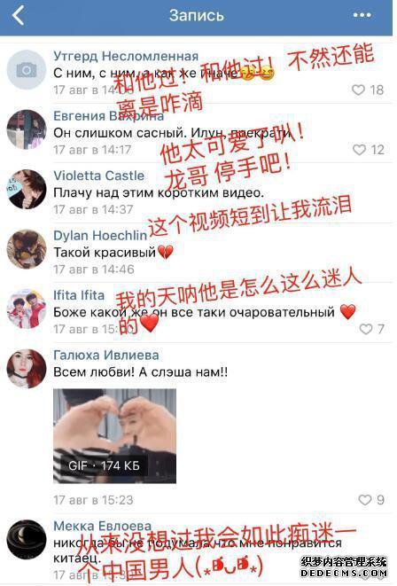Viewport: 397px width, 586px height.
Task: Open Dylan Hoechlin's avatar
Action: (x=27, y=249)
